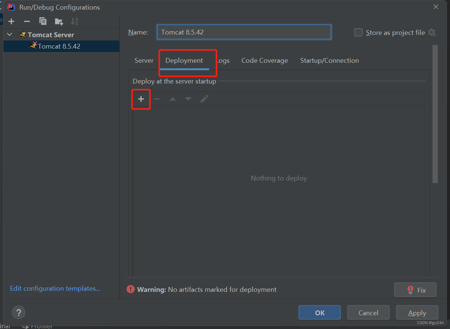Click the Tomcat Server tree label
The width and height of the screenshot is (450, 329).
(51, 35)
